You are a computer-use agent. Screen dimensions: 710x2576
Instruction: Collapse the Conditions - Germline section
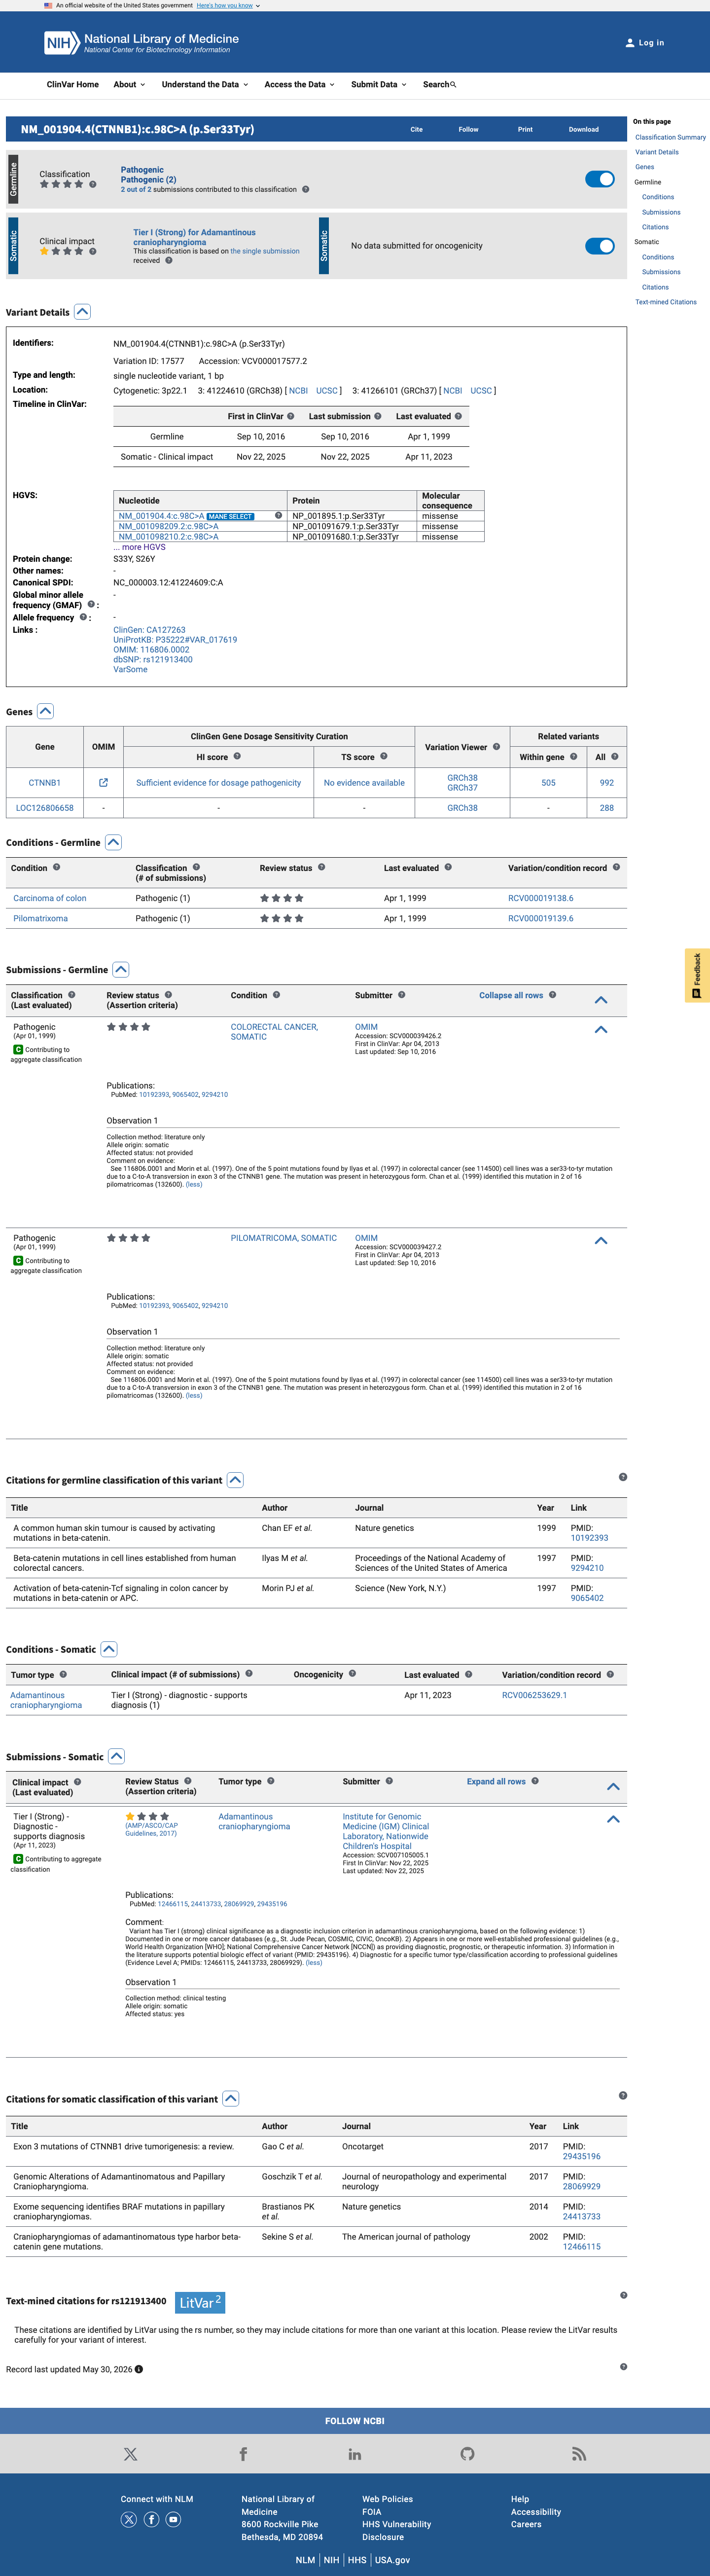[113, 842]
